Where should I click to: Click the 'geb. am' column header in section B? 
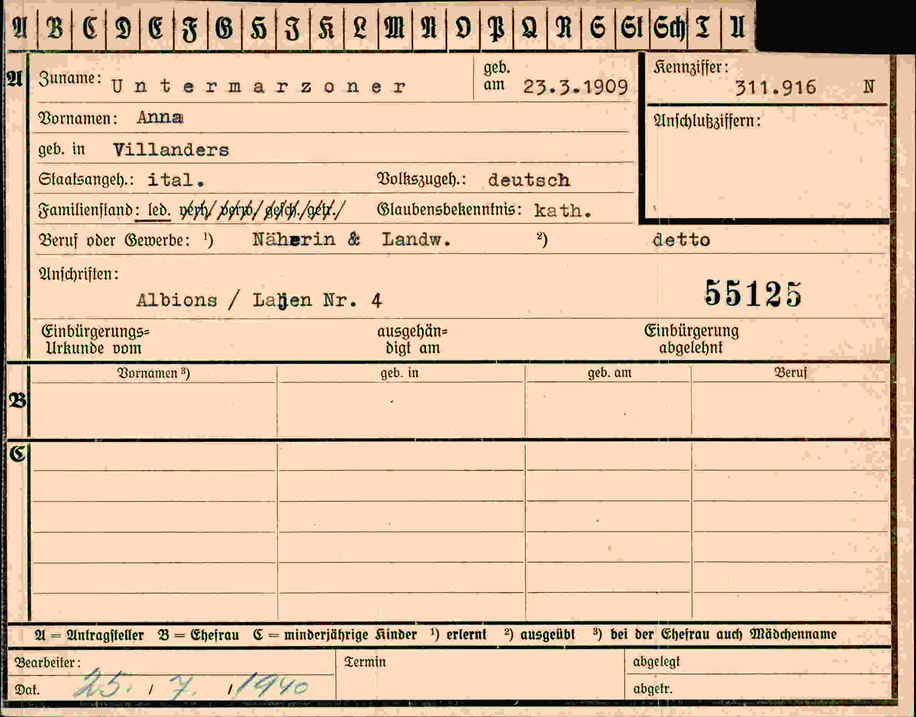tap(609, 373)
